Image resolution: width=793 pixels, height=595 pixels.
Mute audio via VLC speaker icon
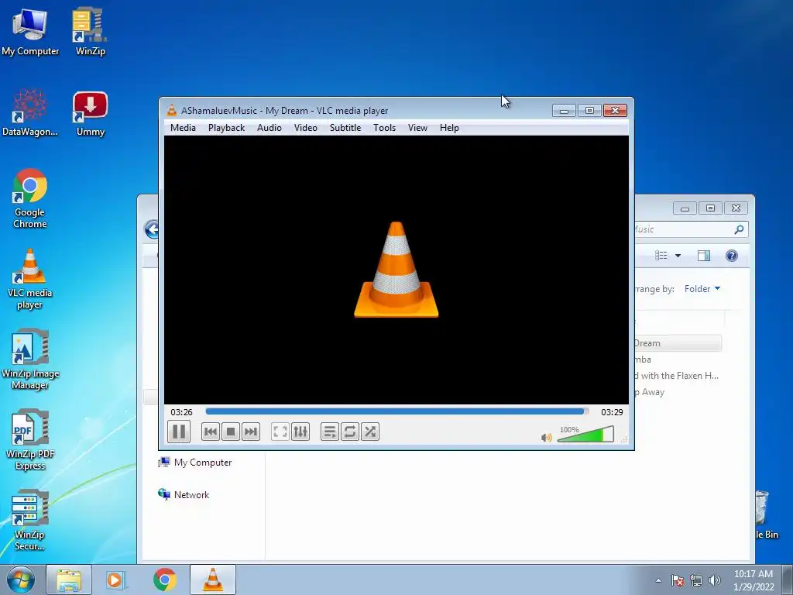click(546, 437)
